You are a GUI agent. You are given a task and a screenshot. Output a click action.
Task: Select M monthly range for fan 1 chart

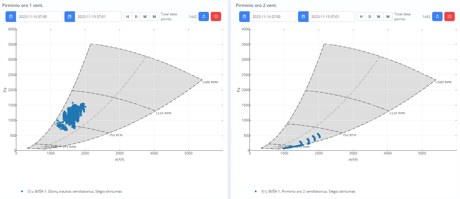click(x=154, y=17)
